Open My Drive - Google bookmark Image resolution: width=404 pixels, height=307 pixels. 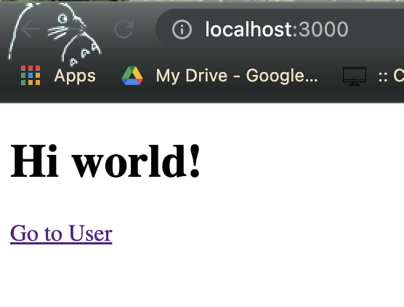pos(237,76)
